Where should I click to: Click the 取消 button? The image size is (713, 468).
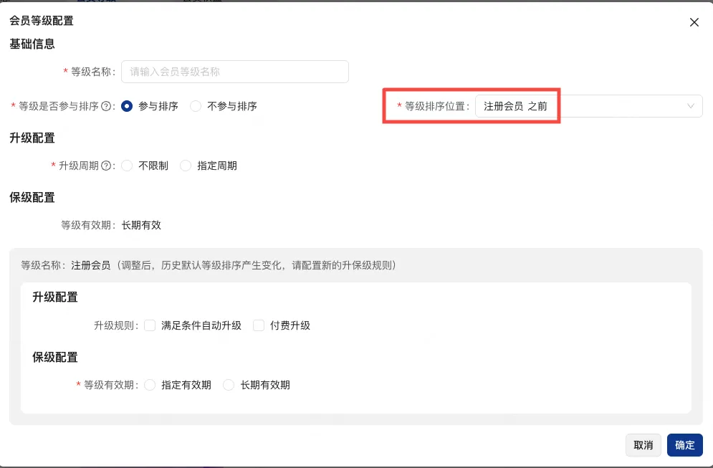(643, 445)
